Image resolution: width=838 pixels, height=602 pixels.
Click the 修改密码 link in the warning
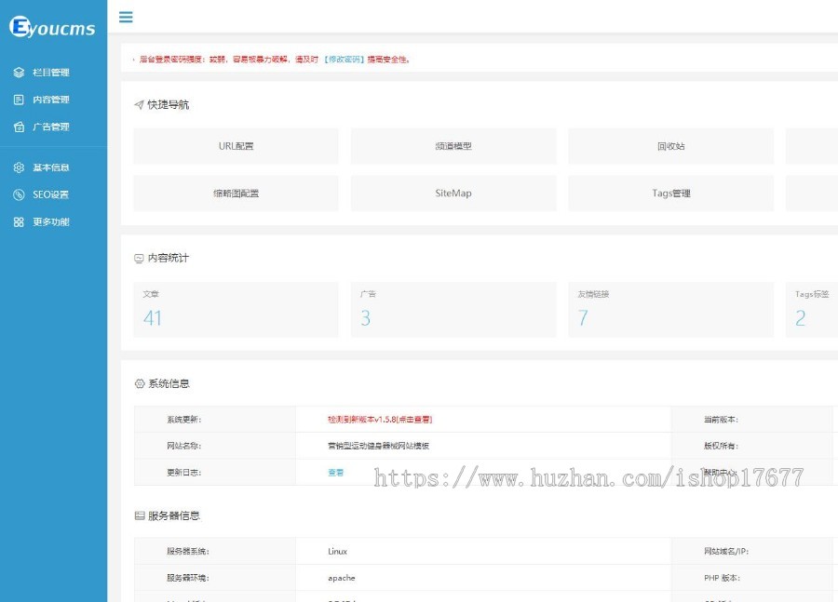click(345, 60)
